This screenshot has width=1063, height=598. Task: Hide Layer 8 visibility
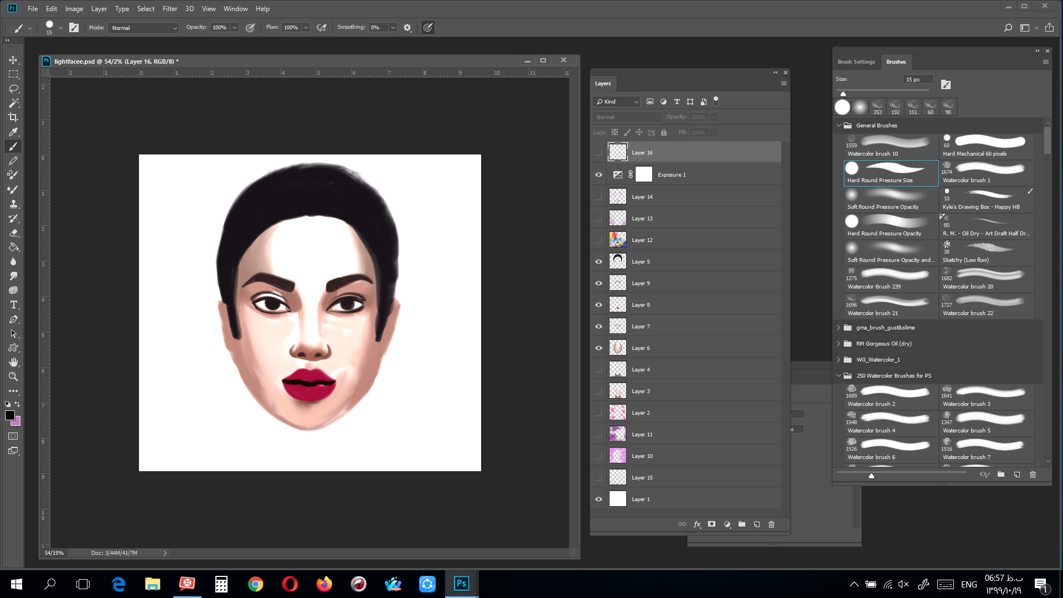[598, 305]
